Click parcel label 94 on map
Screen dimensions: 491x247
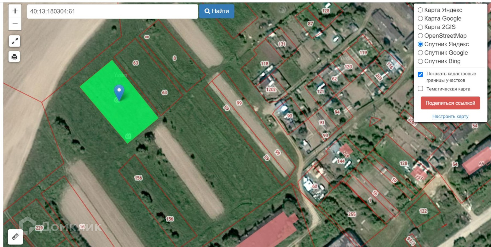(x=337, y=112)
